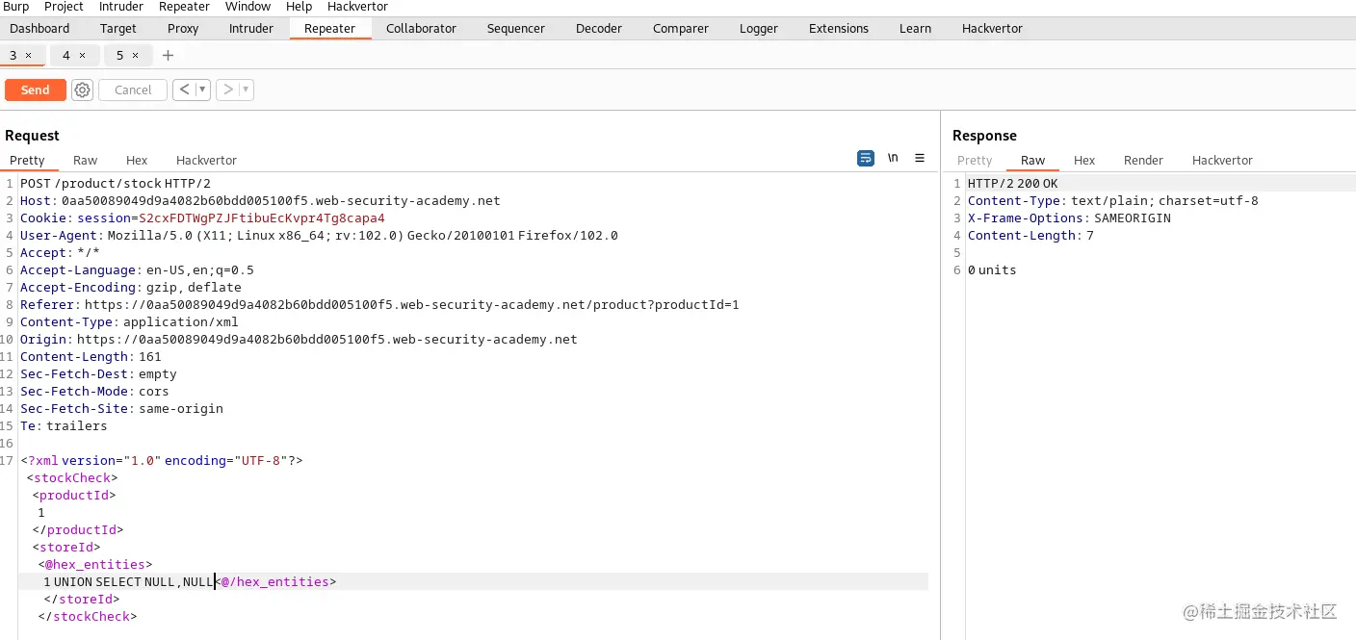Switch to the Proxy tab
The image size is (1356, 640).
point(183,28)
